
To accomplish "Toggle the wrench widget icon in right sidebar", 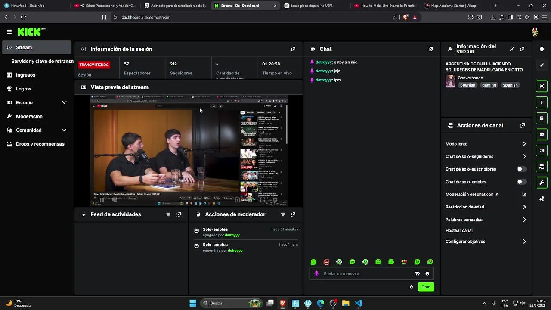I will (x=542, y=183).
